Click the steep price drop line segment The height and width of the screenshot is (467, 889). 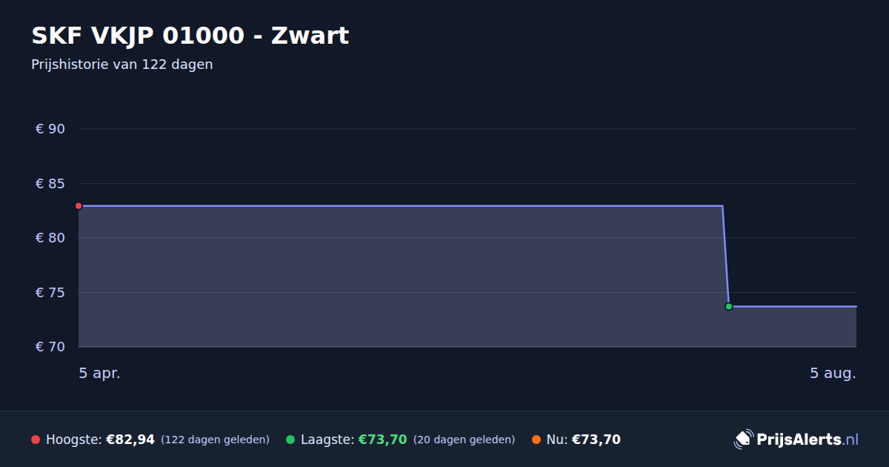[725, 256]
